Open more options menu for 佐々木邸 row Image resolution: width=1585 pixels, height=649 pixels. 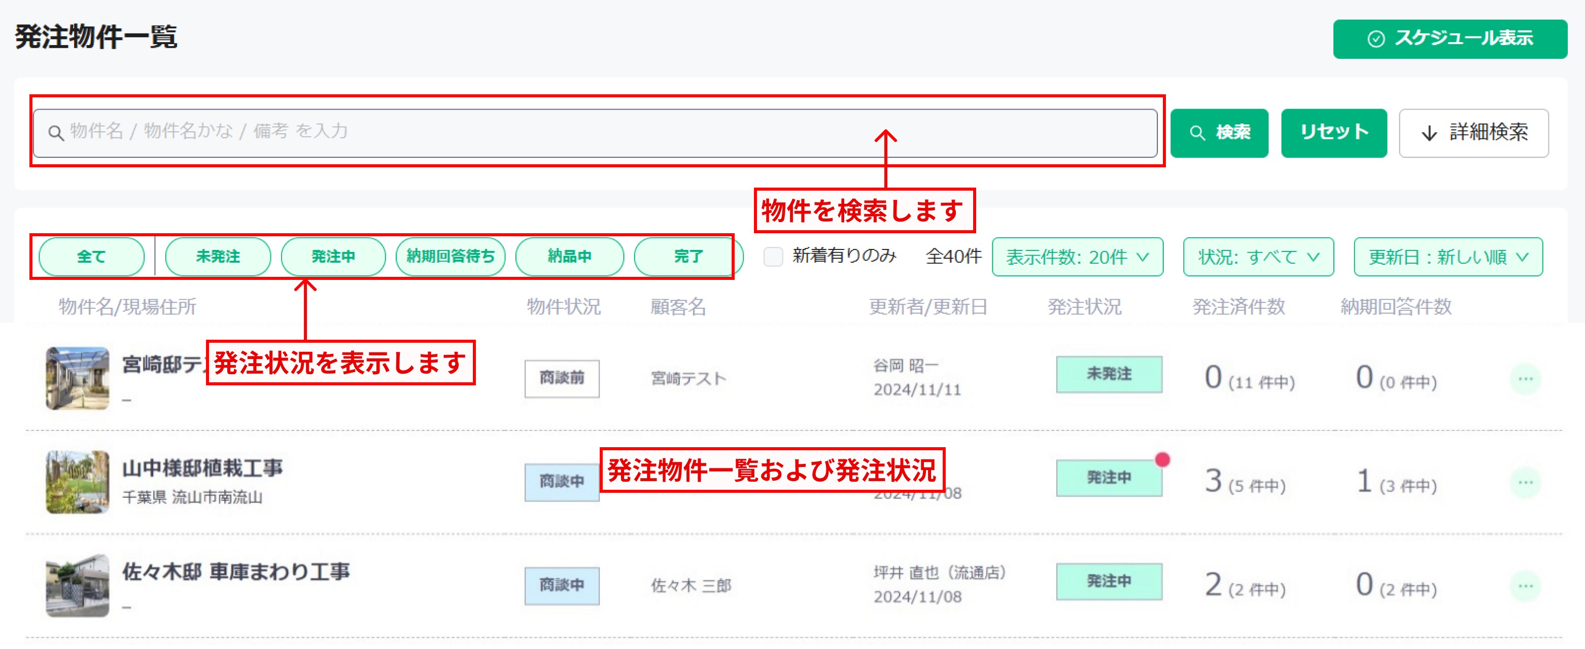pyautogui.click(x=1525, y=585)
